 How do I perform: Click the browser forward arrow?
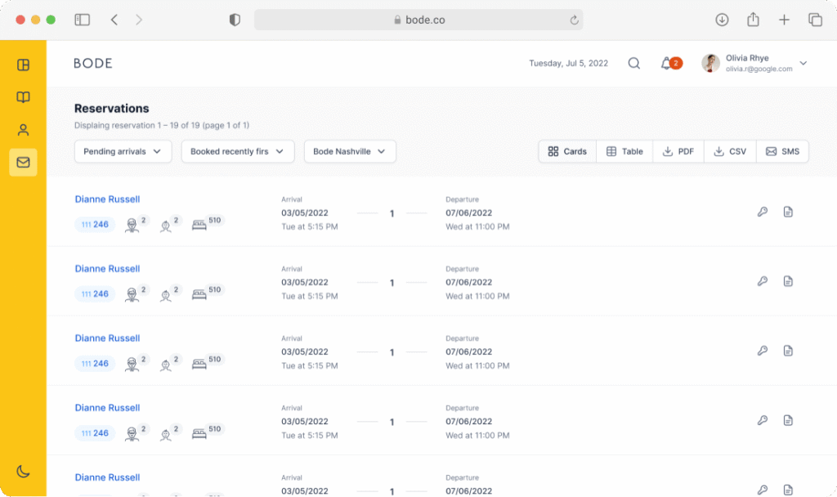coord(139,20)
